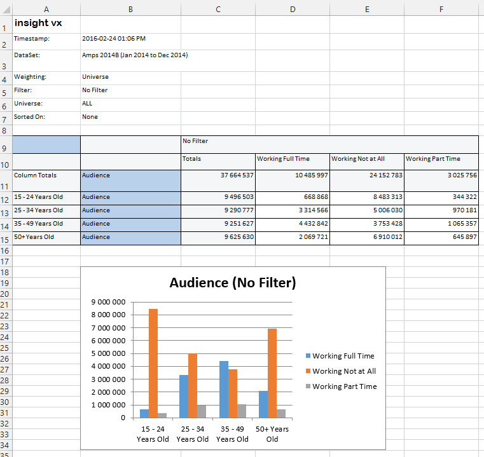The image size is (484, 457).
Task: Click the '3 025 756' cell
Action: (441, 181)
